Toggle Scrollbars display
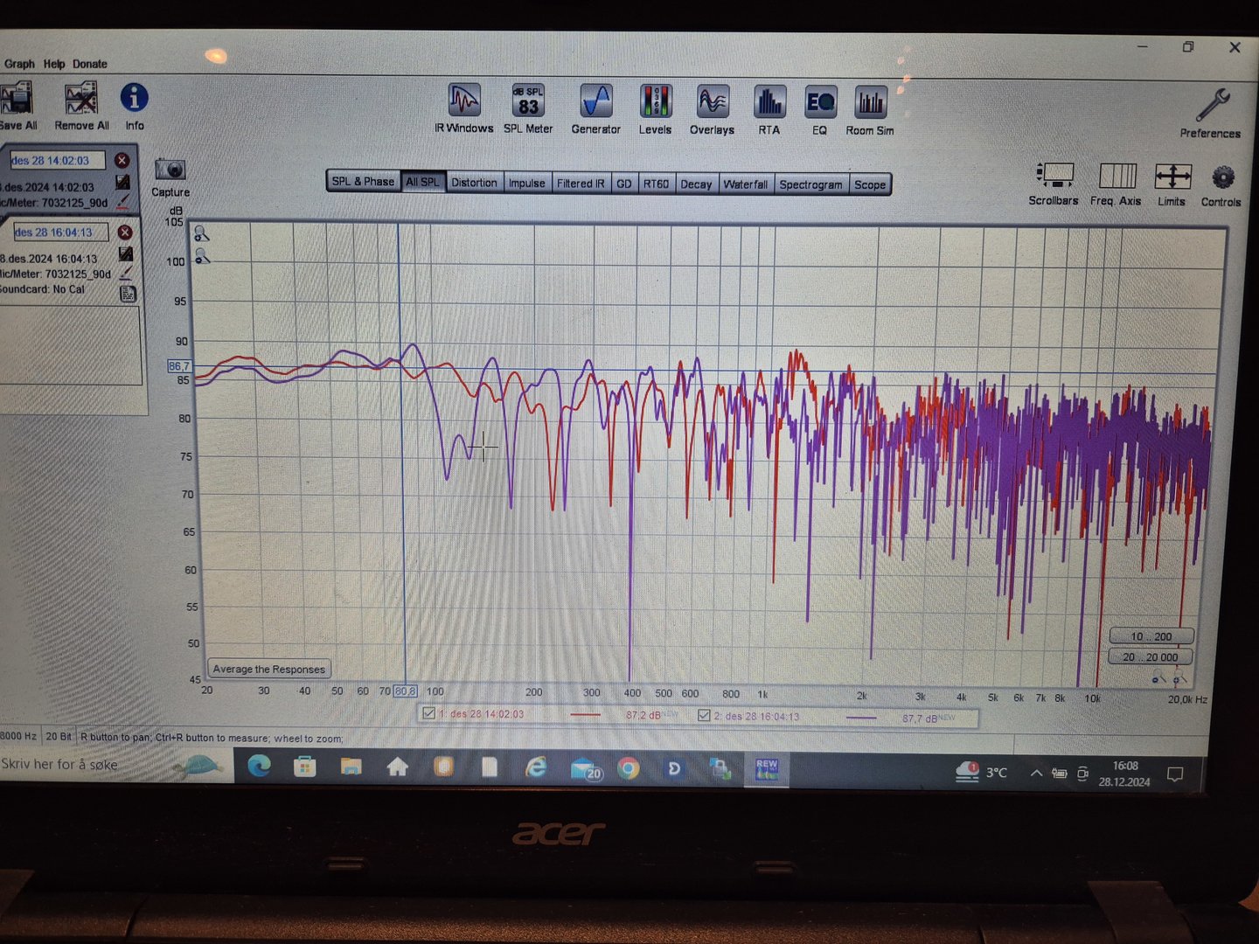This screenshot has width=1259, height=944. click(x=1054, y=176)
